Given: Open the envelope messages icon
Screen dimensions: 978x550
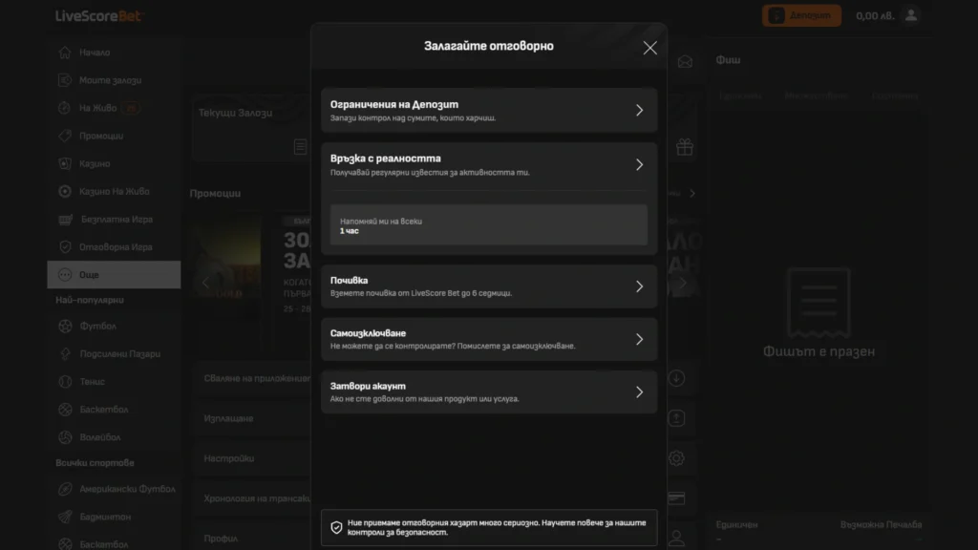Looking at the screenshot, I should 684,63.
